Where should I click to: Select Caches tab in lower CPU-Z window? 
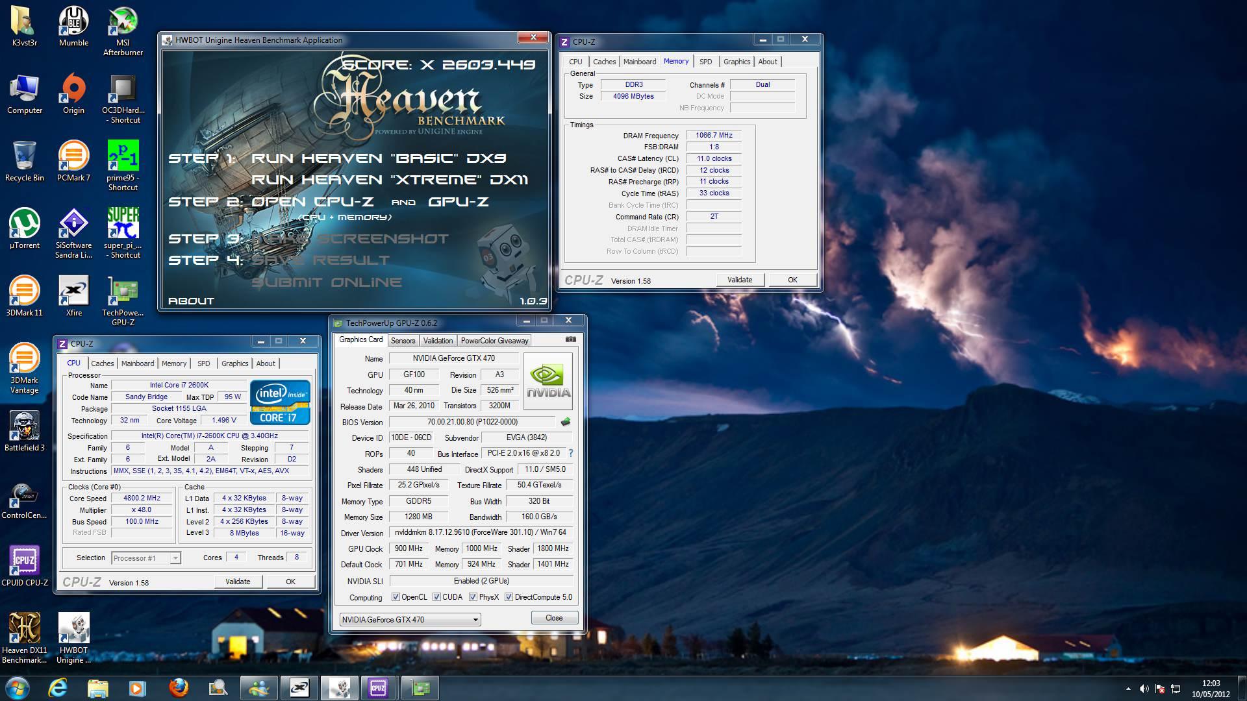click(103, 363)
